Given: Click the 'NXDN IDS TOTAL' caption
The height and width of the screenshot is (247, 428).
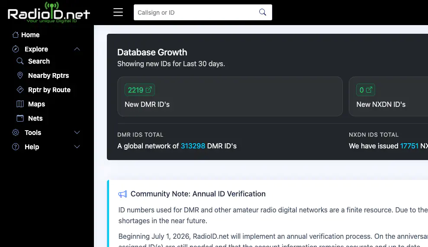Looking at the screenshot, I should pos(373,135).
